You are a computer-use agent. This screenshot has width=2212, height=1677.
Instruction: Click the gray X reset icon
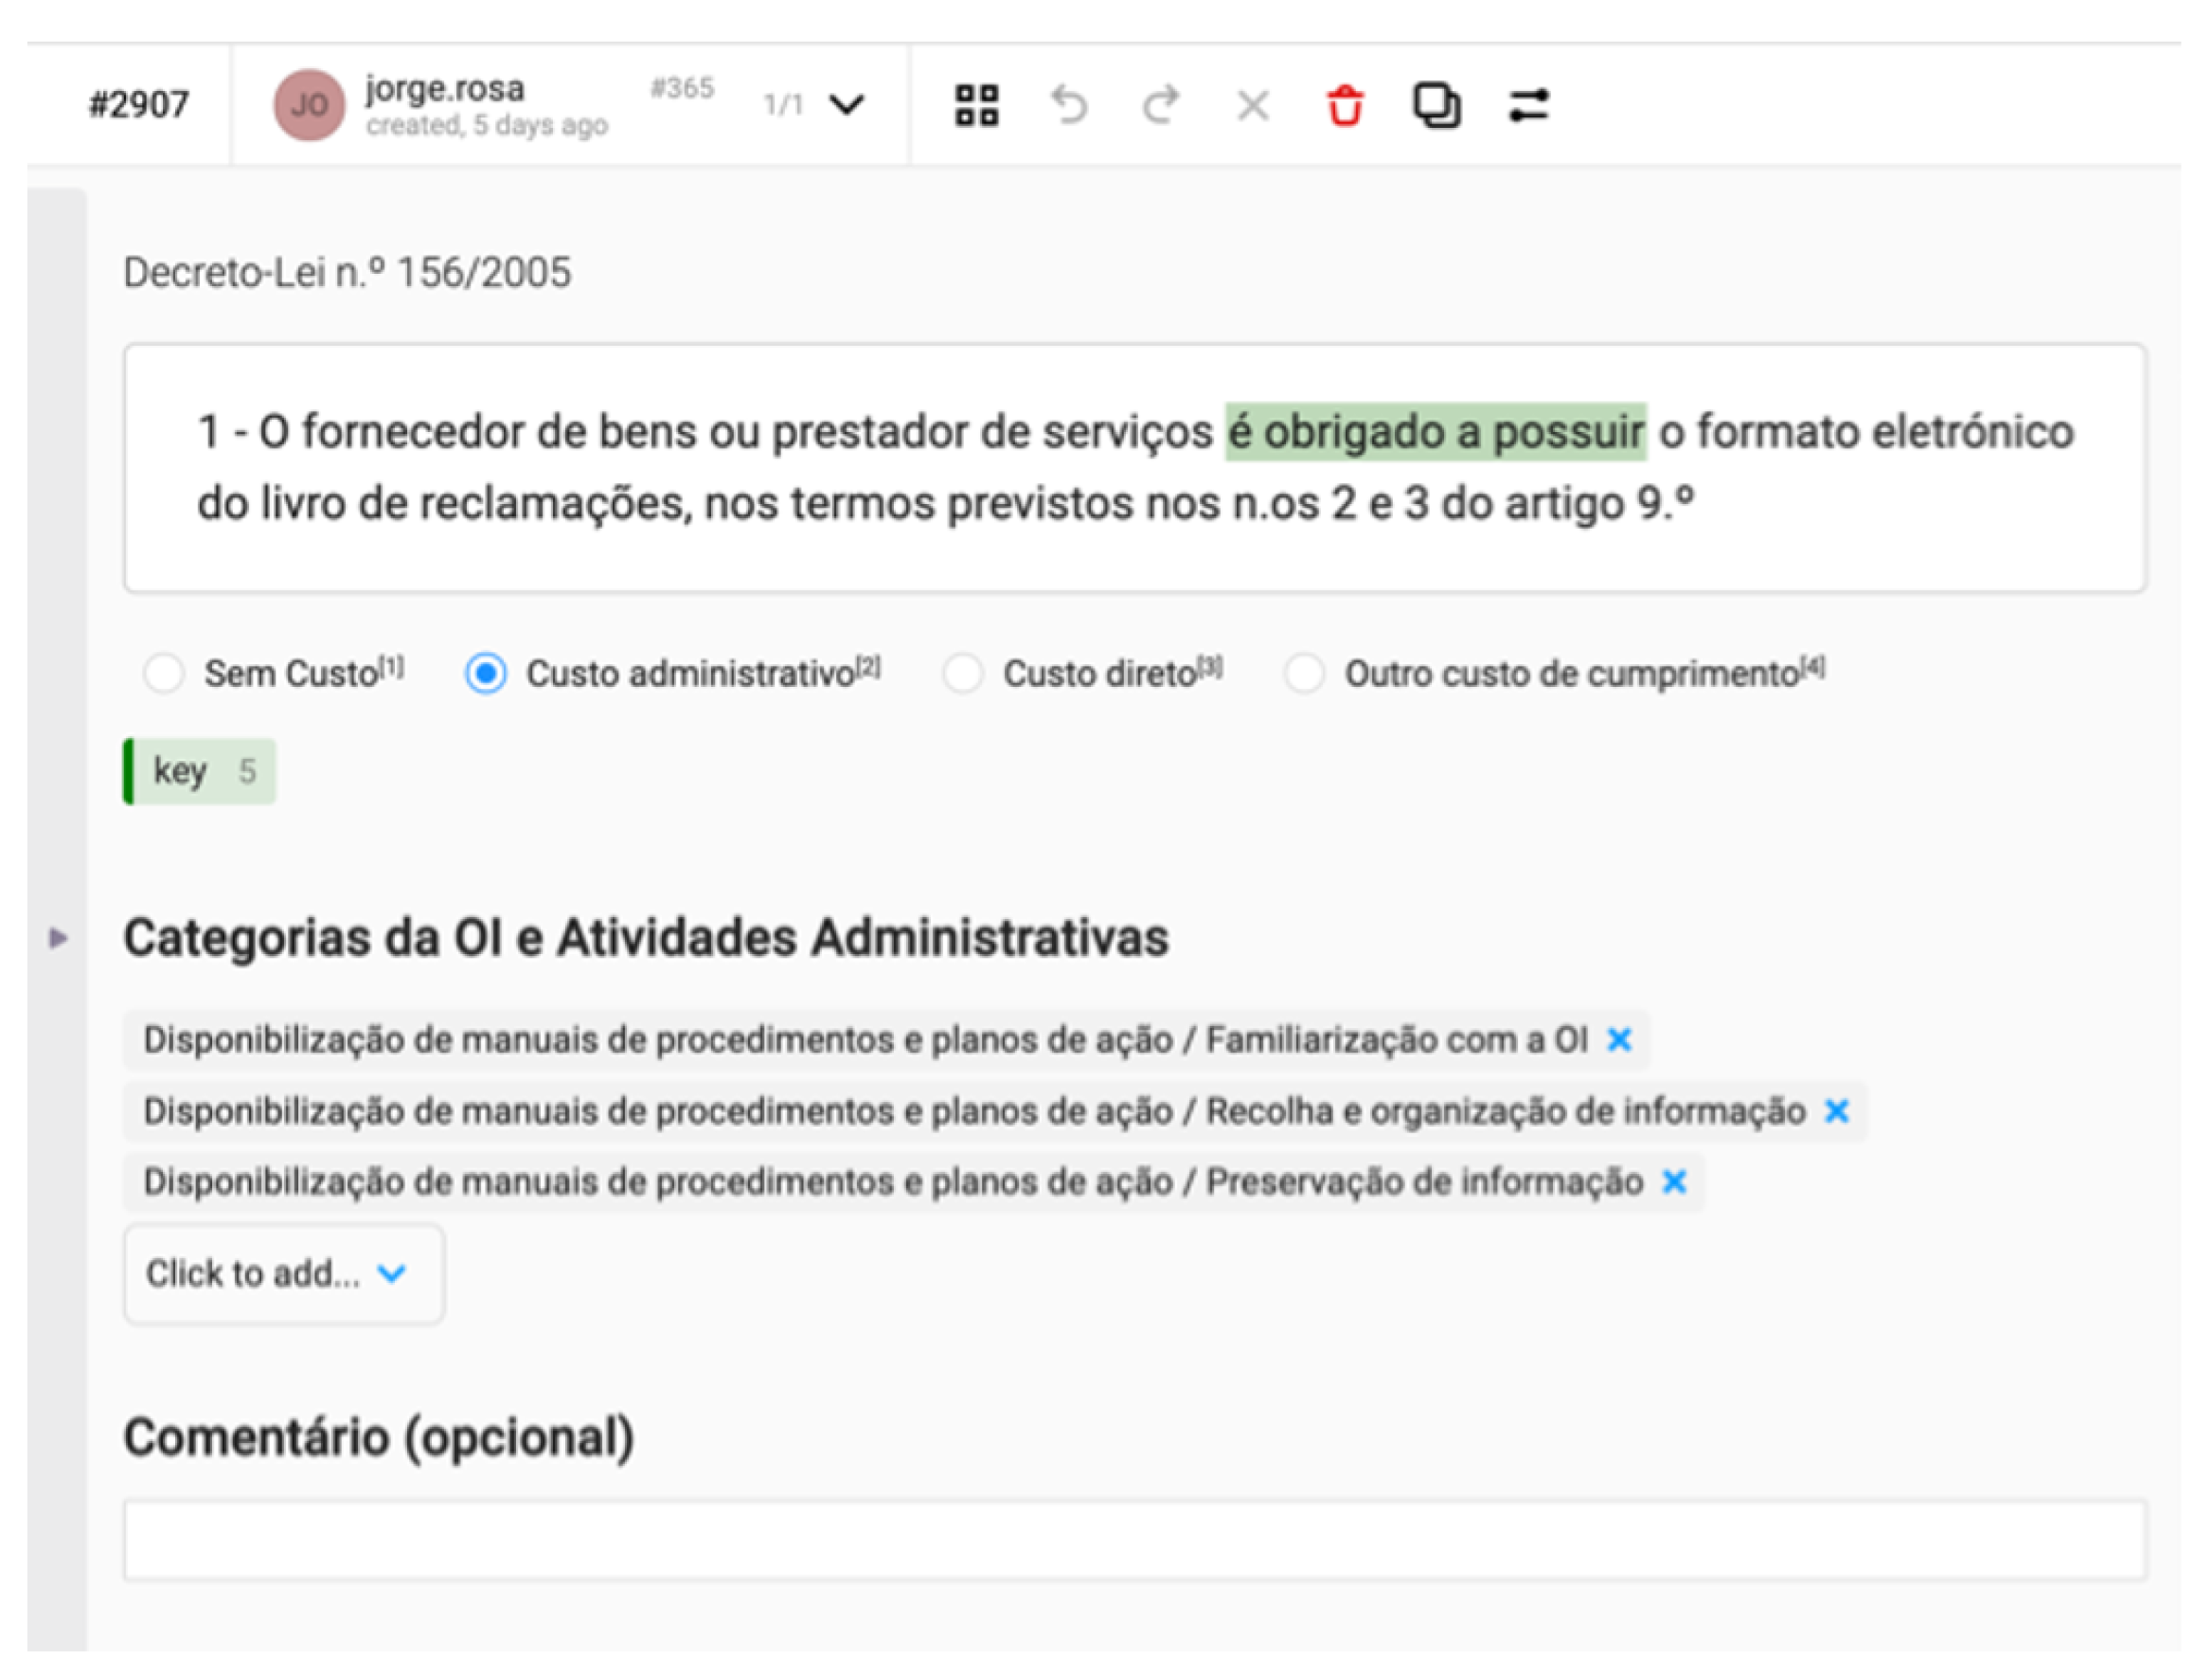coord(1252,105)
